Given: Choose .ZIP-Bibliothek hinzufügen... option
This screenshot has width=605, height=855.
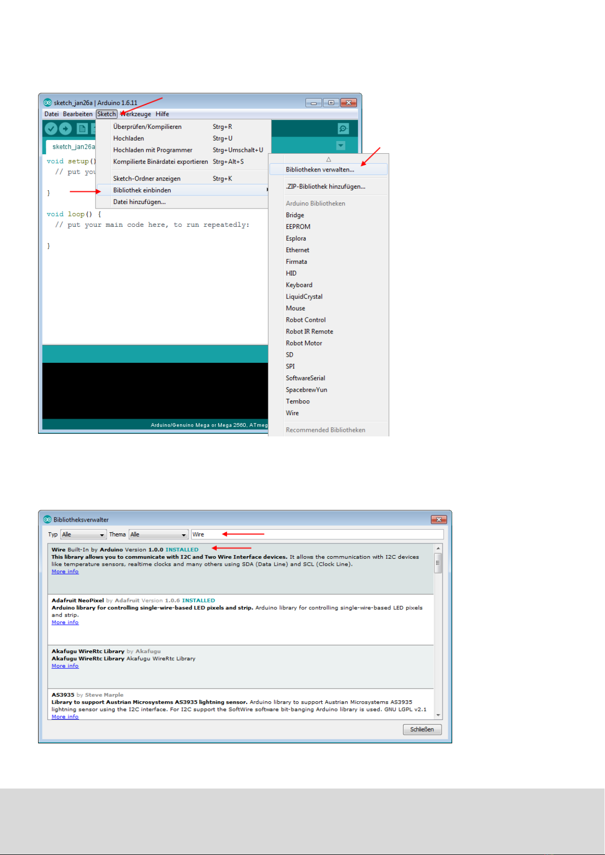Looking at the screenshot, I should tap(325, 187).
